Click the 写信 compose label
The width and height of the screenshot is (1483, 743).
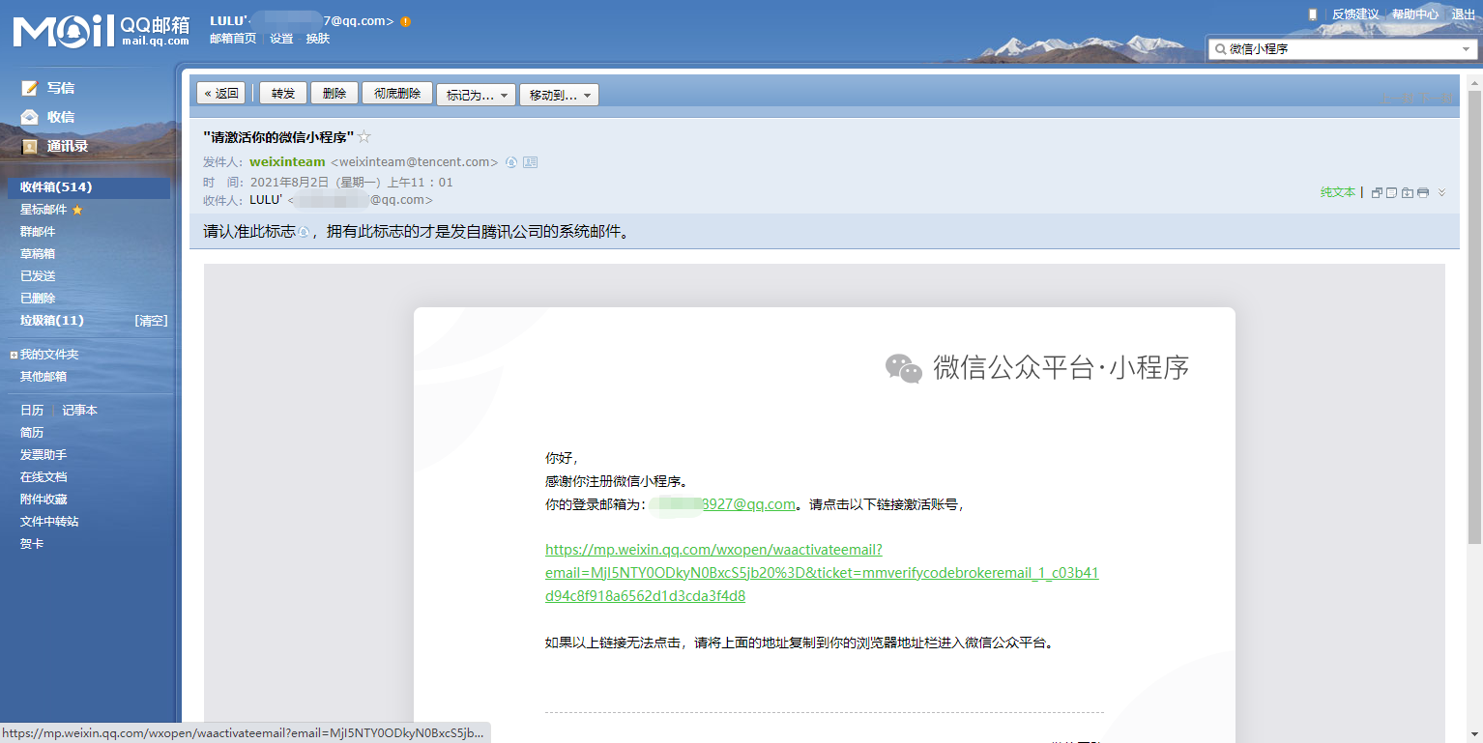(61, 88)
